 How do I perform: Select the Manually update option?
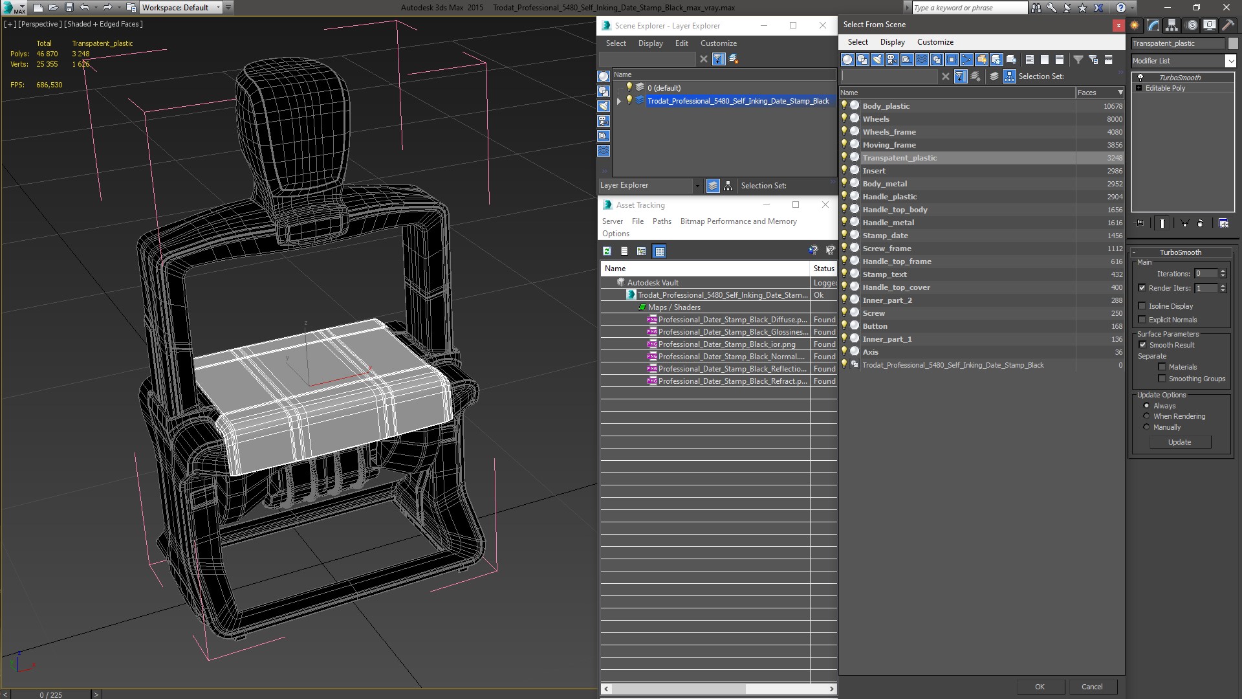(1146, 427)
